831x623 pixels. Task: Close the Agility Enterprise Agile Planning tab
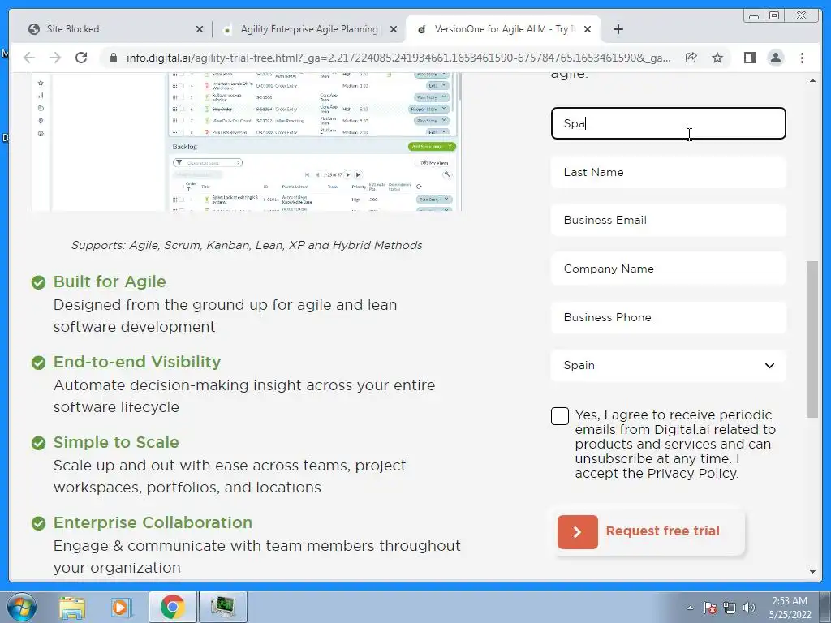[x=394, y=29]
